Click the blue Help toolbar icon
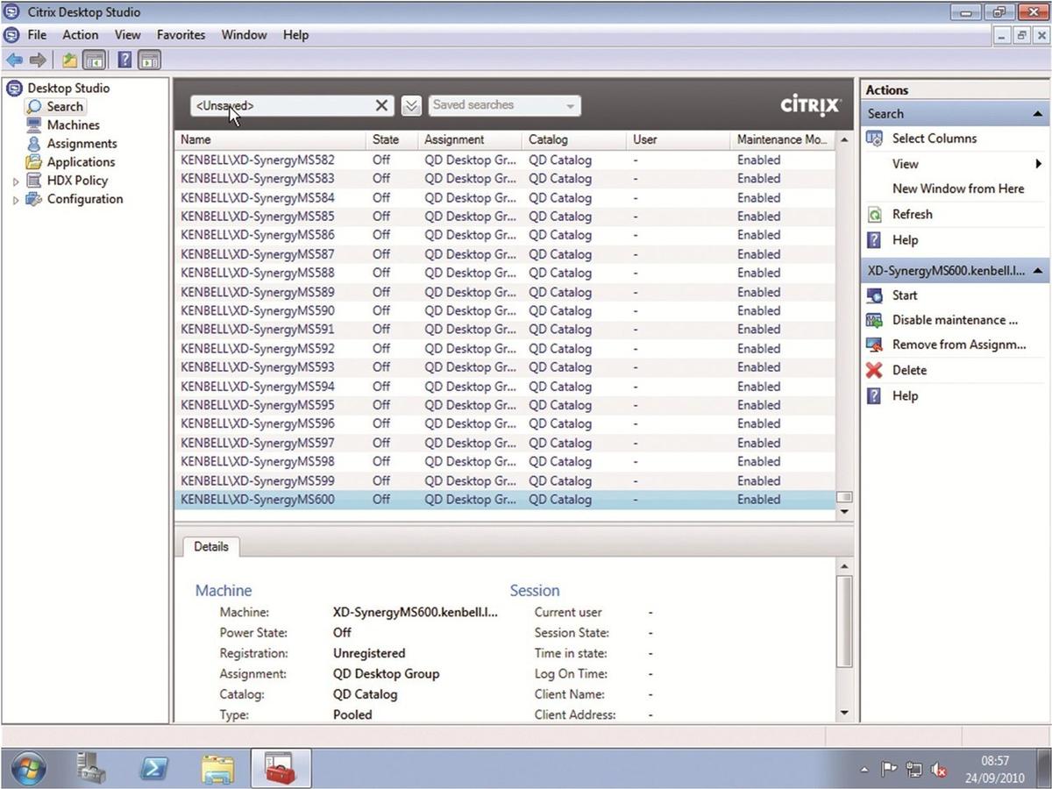Viewport: 1052px width, 789px height. [125, 60]
